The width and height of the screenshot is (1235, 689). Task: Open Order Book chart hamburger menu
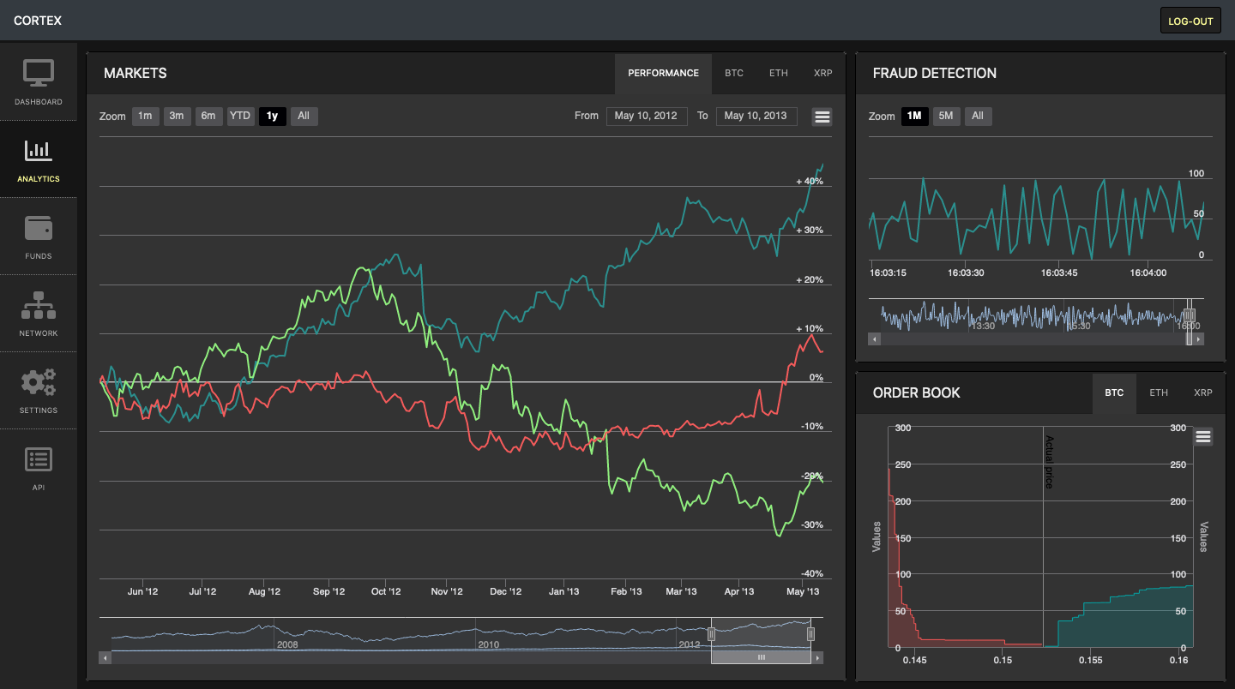(x=1202, y=437)
